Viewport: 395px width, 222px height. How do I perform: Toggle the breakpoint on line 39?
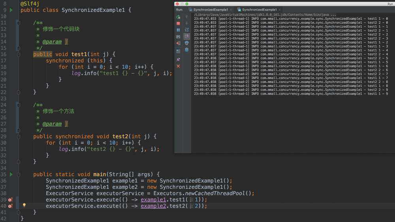tap(11, 199)
